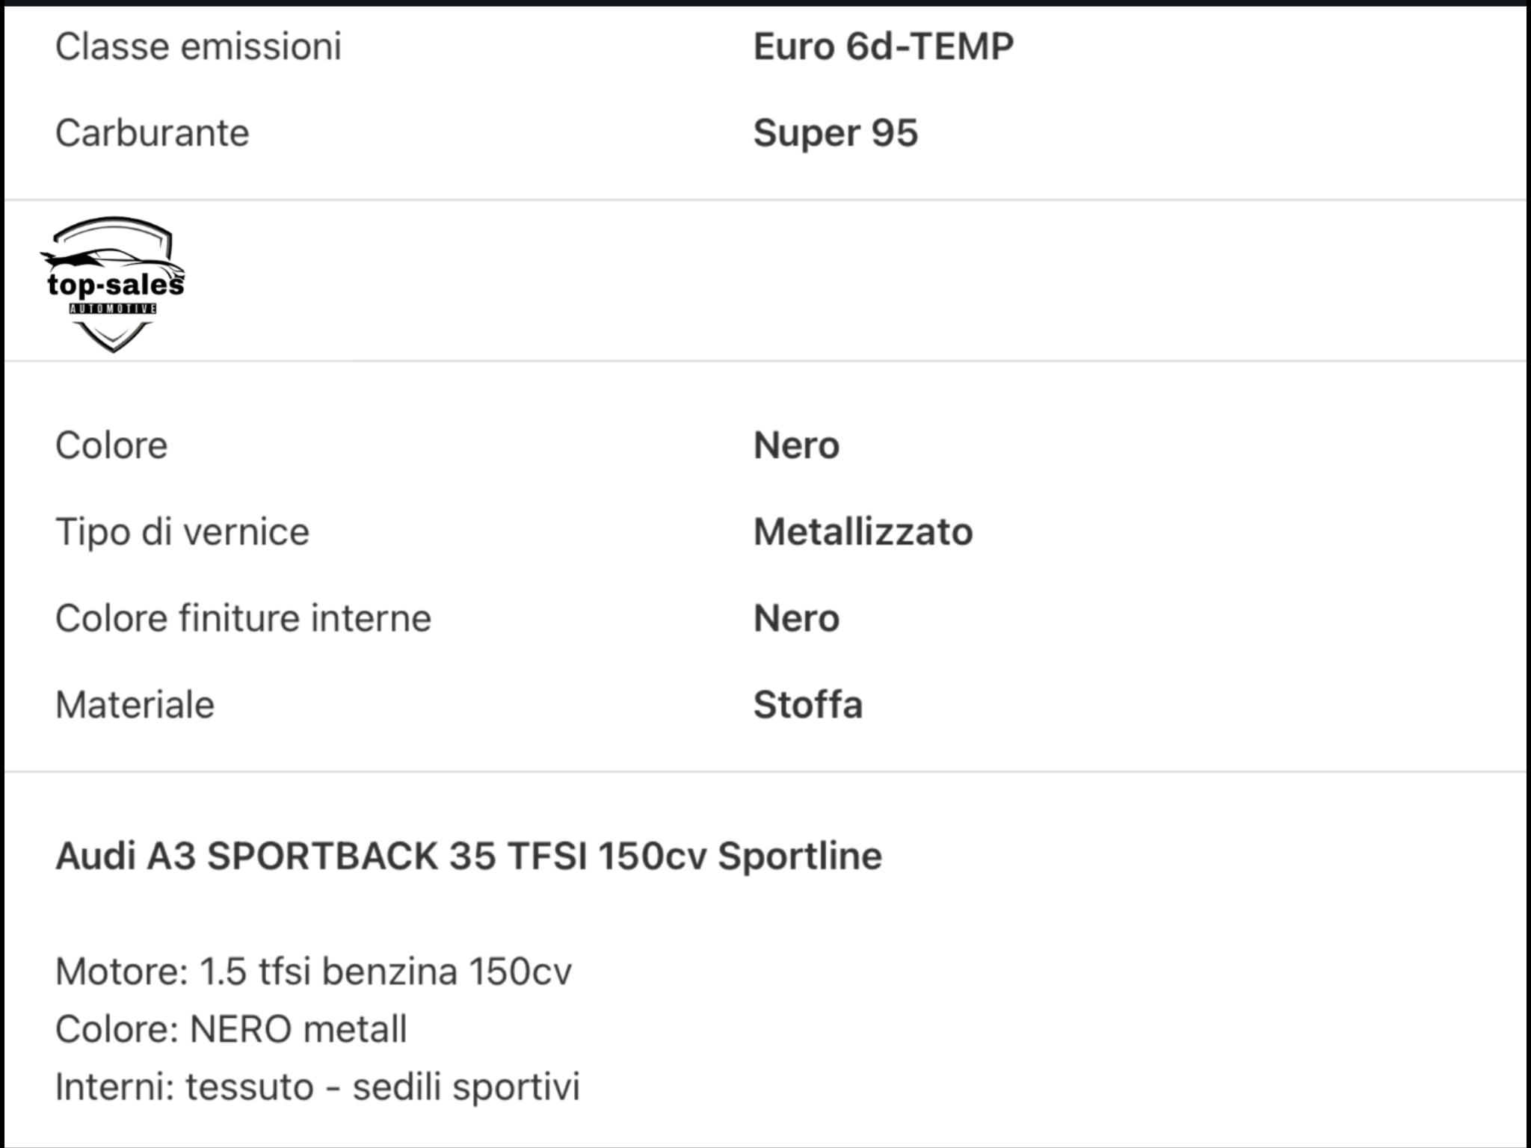Click the AUTOMOTIVE banner inside the logo
Viewport: 1531px width, 1148px height.
(x=113, y=309)
